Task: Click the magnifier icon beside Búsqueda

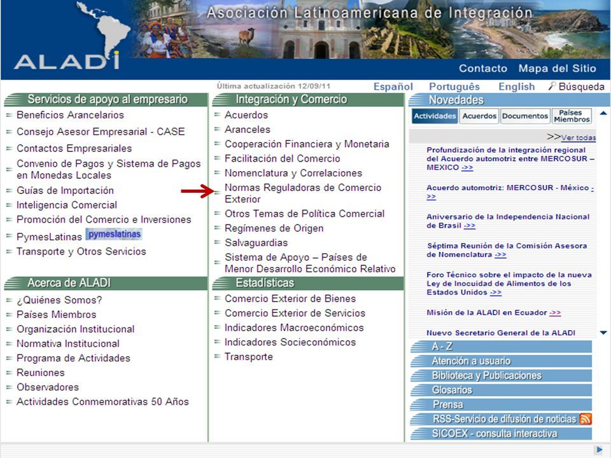Action: pos(552,86)
